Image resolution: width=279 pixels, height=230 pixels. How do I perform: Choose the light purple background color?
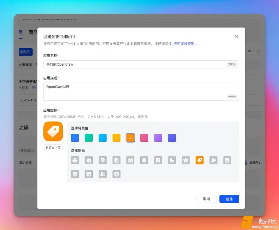coord(158,138)
